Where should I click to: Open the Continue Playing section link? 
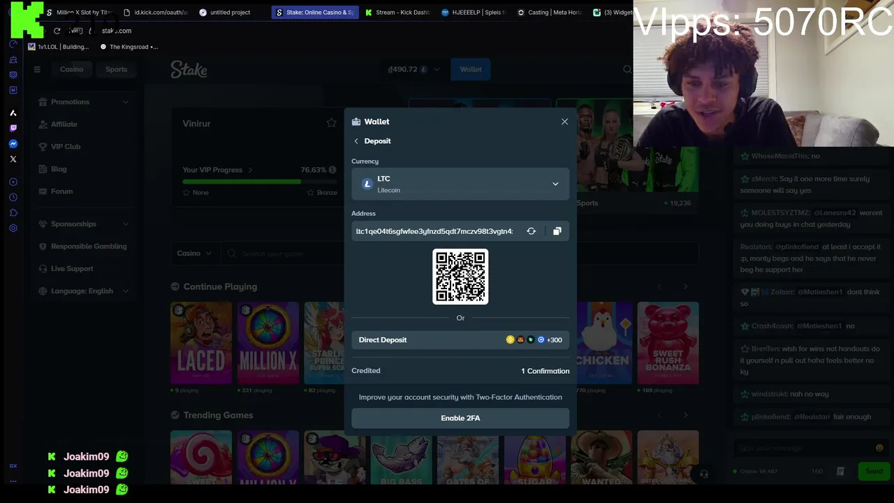coord(220,286)
